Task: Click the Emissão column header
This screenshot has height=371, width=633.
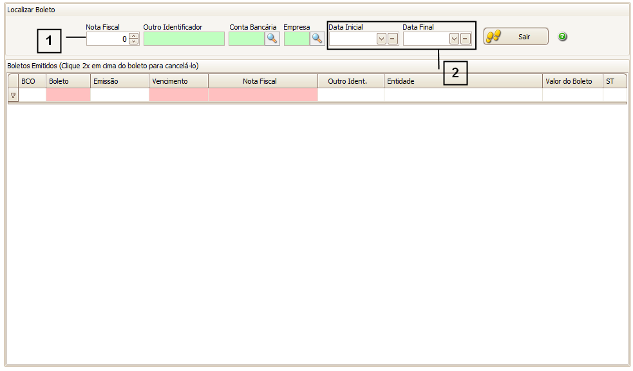Action: (119, 81)
